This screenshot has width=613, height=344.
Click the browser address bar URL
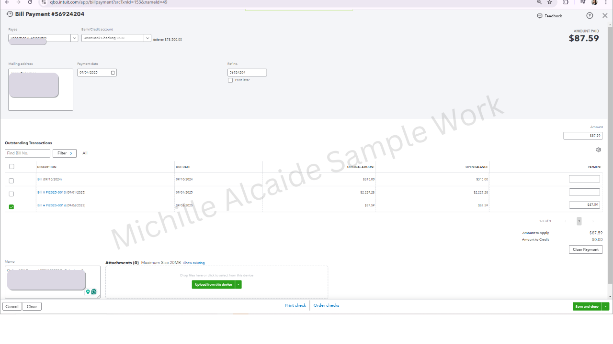(109, 2)
